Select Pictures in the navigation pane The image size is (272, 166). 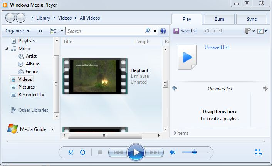pyautogui.click(x=26, y=87)
